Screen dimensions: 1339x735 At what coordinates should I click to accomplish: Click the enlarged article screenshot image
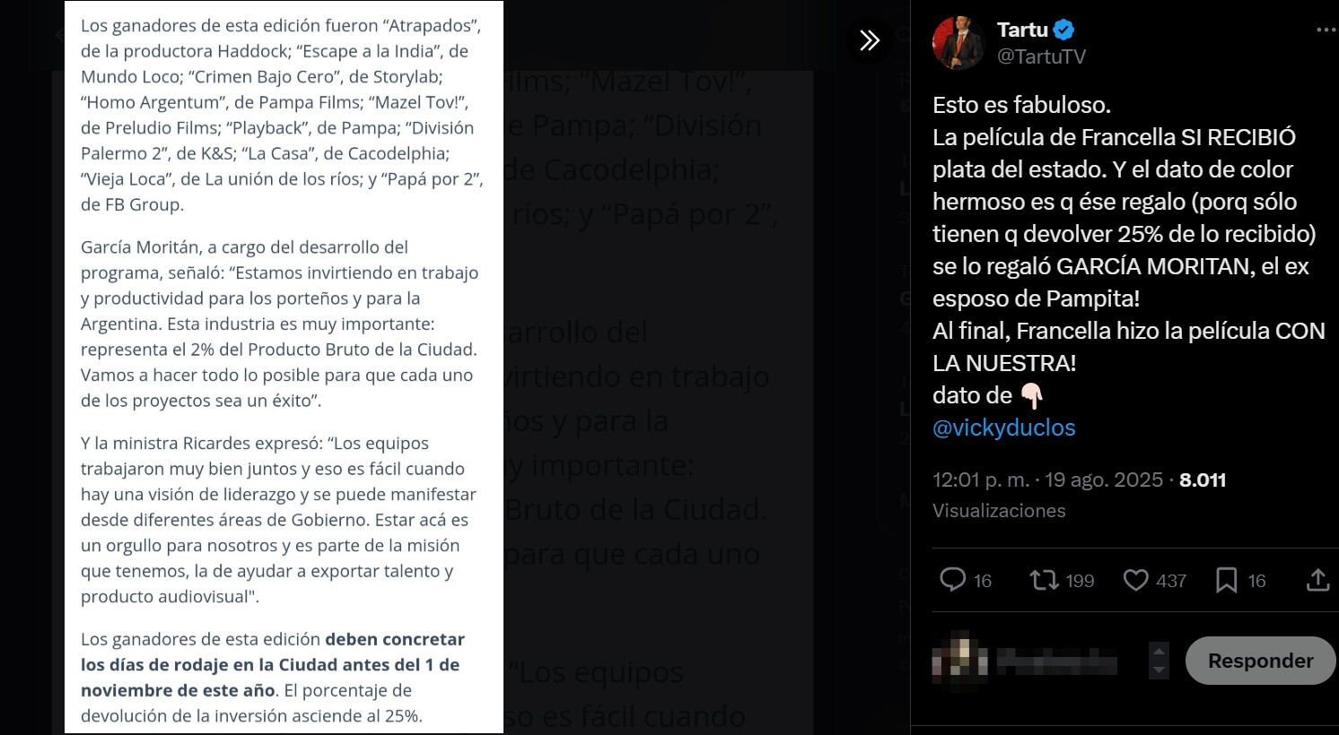click(x=284, y=367)
